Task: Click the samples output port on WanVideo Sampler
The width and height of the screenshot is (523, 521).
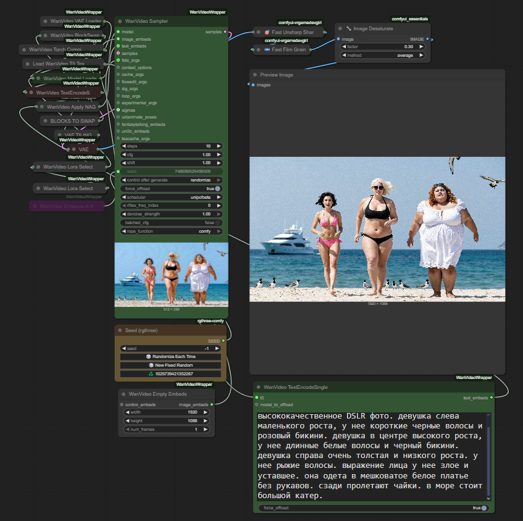Action: tap(225, 31)
